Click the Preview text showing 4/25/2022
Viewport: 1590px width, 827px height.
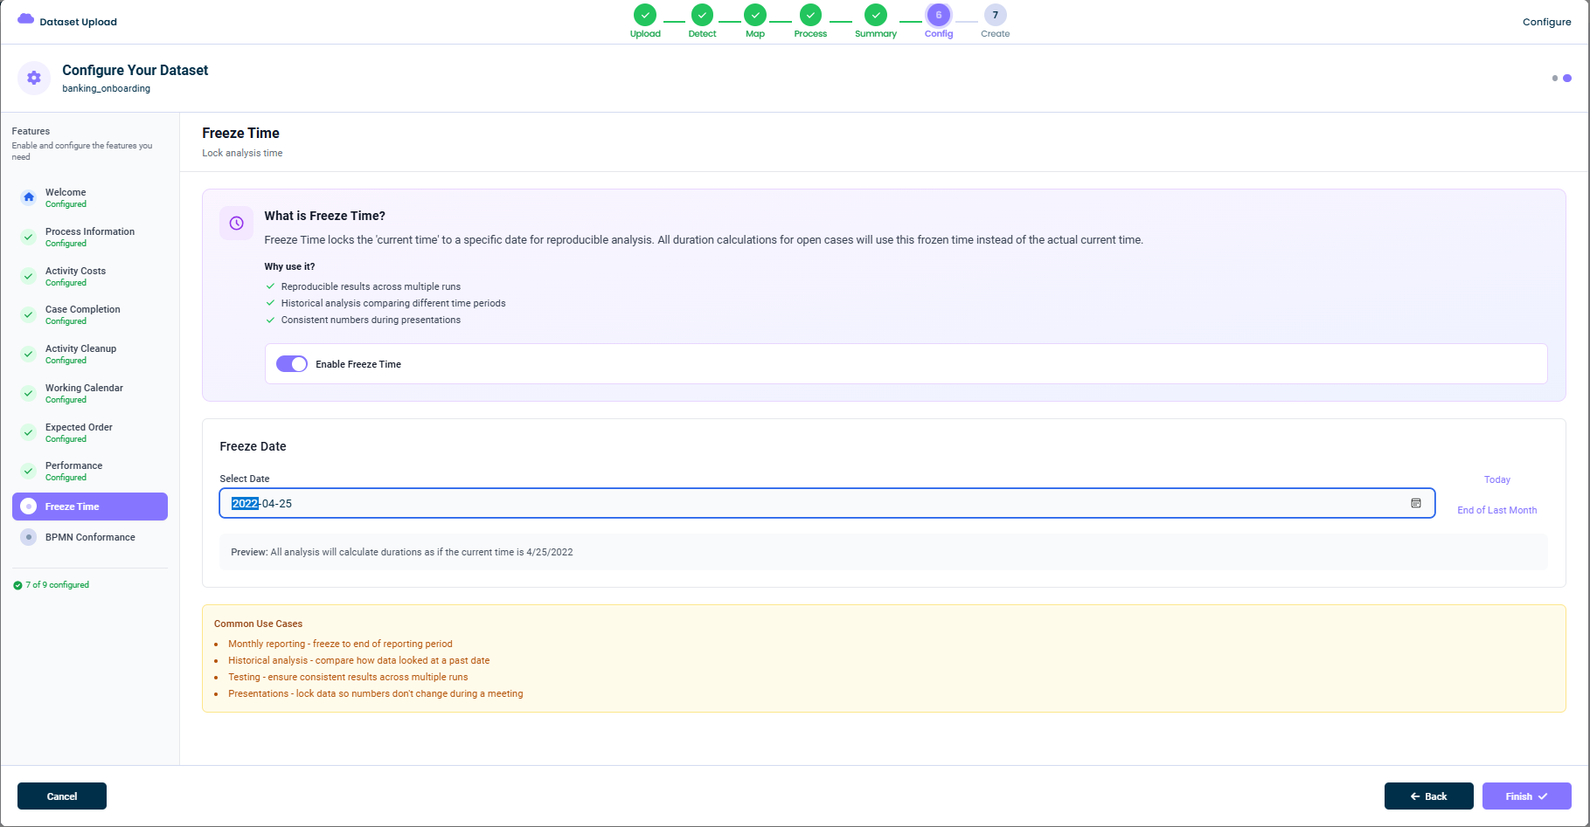point(402,552)
